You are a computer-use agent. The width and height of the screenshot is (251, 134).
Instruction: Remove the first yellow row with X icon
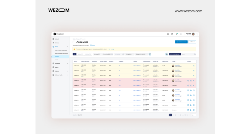point(194,66)
